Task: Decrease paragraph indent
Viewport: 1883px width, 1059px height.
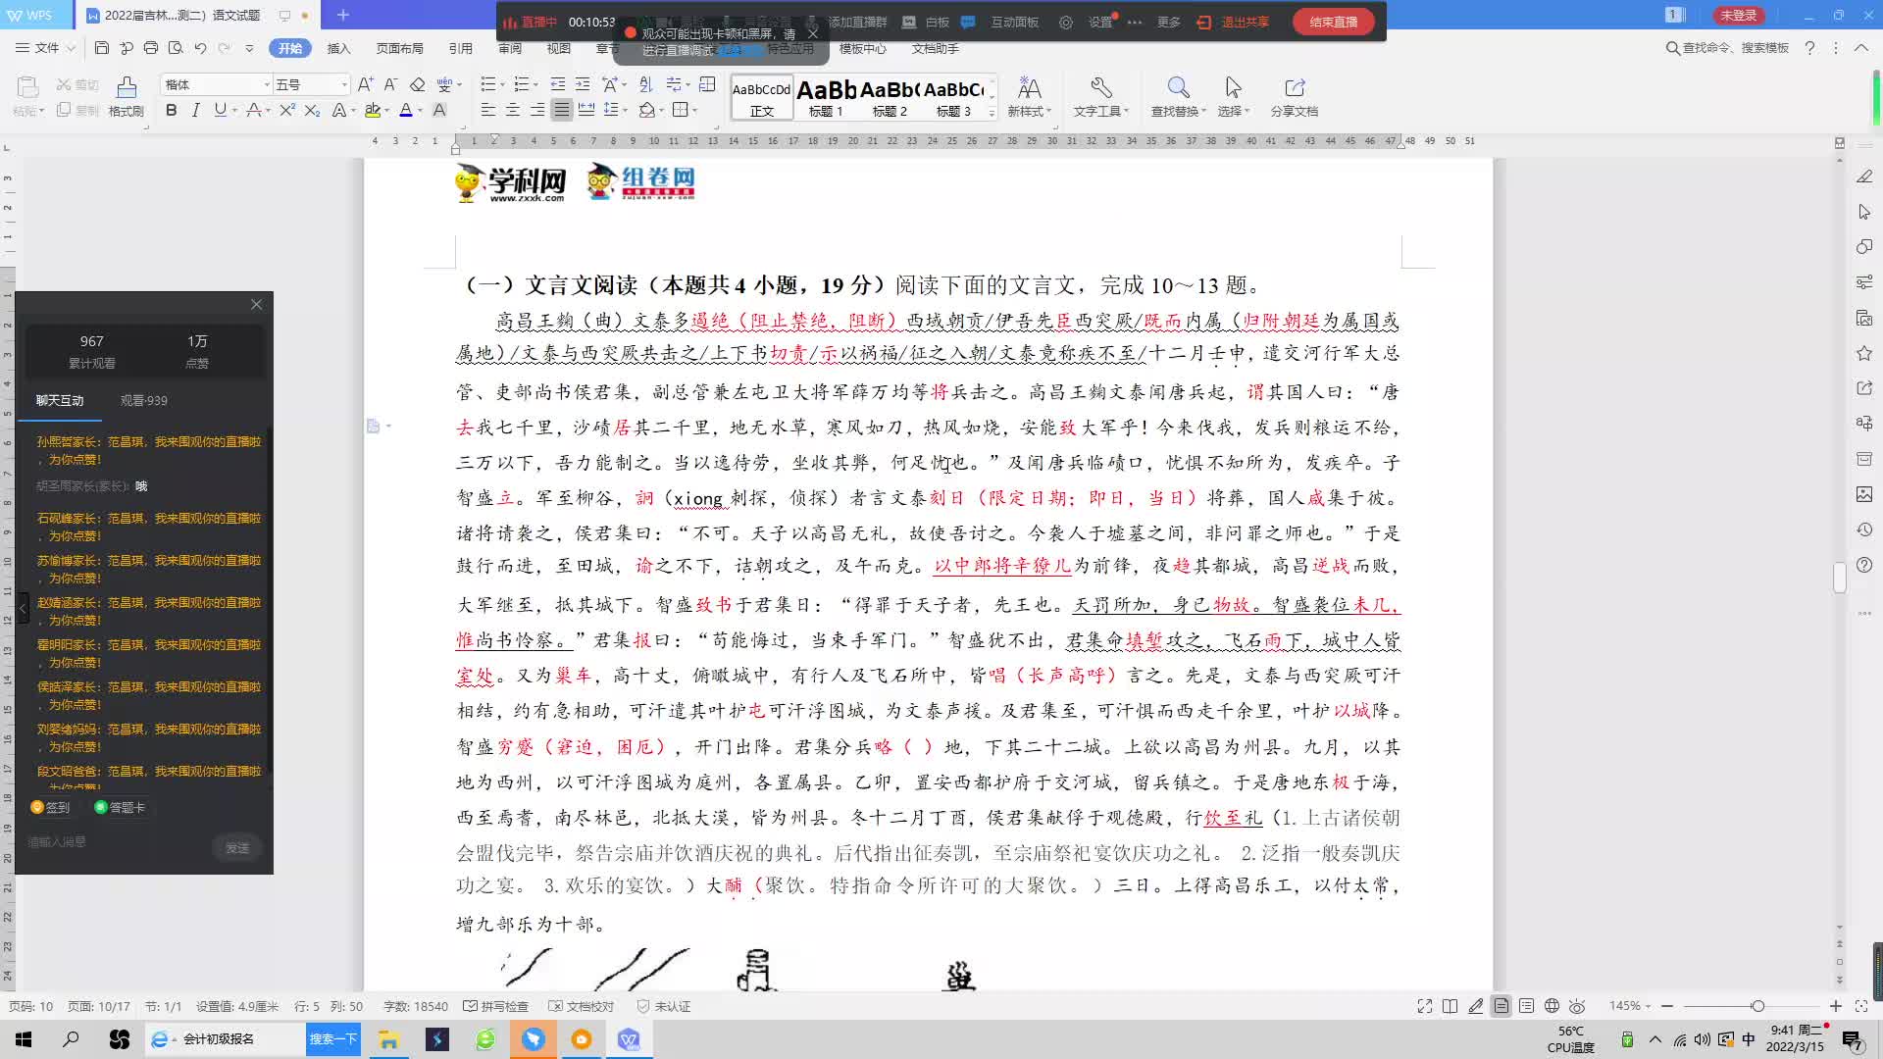Action: (x=557, y=84)
